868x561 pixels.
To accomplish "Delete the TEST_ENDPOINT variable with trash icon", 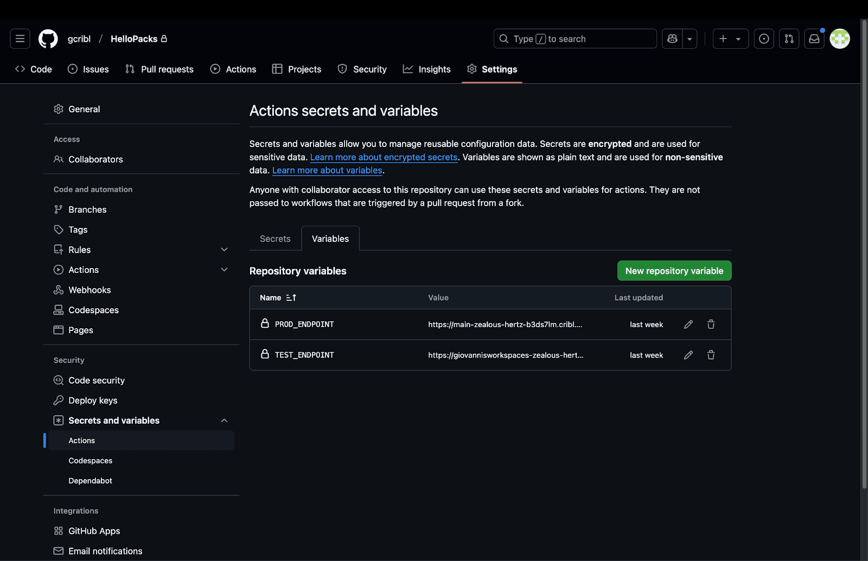I will pyautogui.click(x=711, y=355).
